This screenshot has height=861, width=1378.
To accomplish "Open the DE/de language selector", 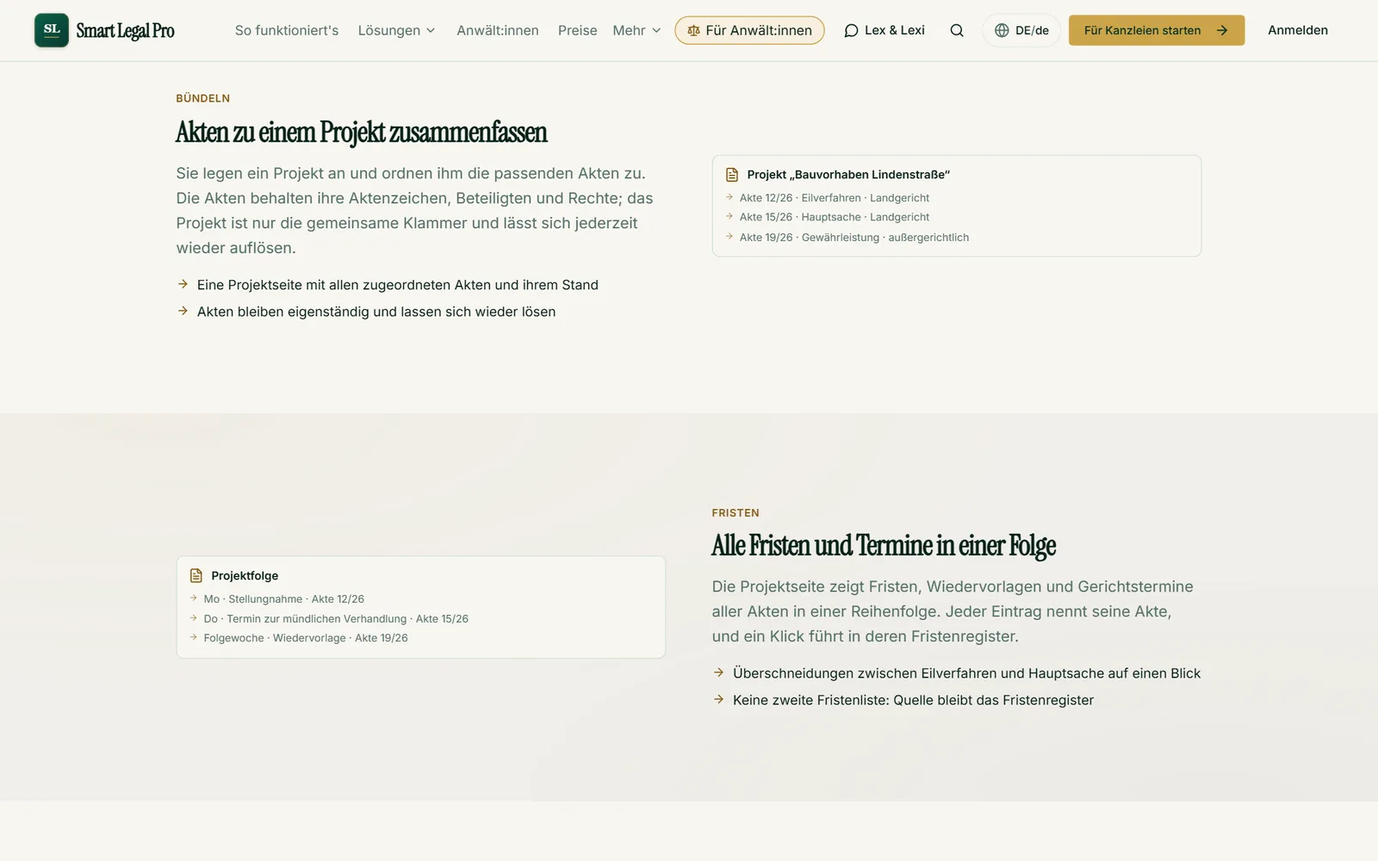I will tap(1021, 30).
